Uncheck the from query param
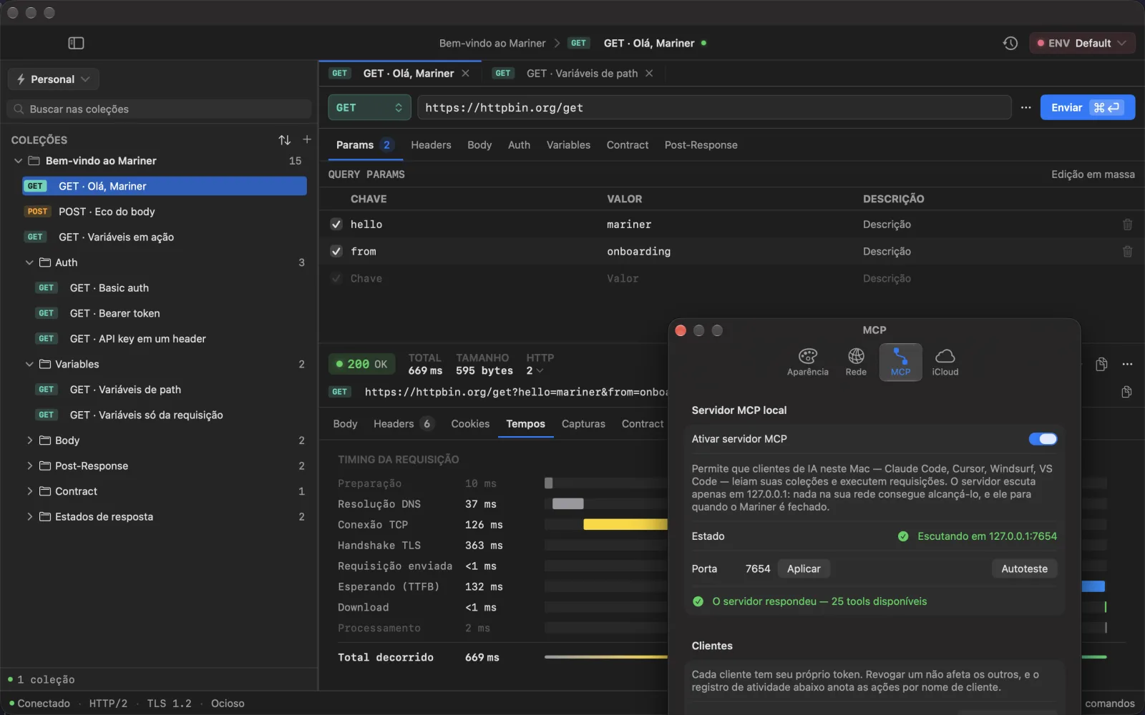 (x=336, y=252)
